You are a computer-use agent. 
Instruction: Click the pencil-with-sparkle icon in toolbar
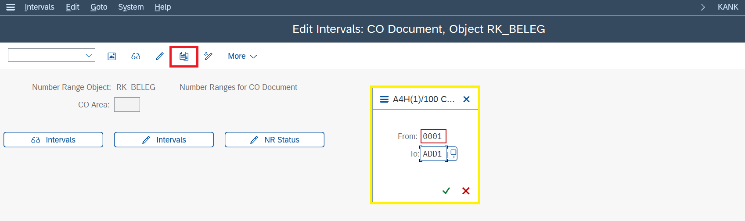[208, 56]
